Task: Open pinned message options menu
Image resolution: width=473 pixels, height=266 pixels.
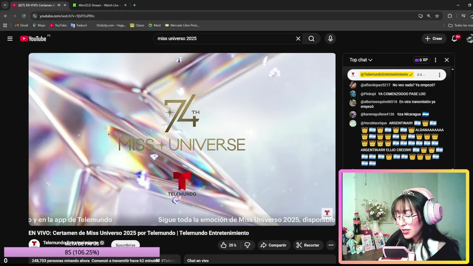Action: click(439, 75)
